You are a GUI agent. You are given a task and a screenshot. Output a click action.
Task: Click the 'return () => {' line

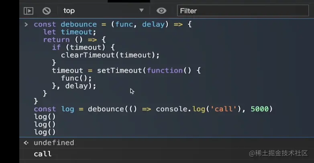[x=75, y=40]
